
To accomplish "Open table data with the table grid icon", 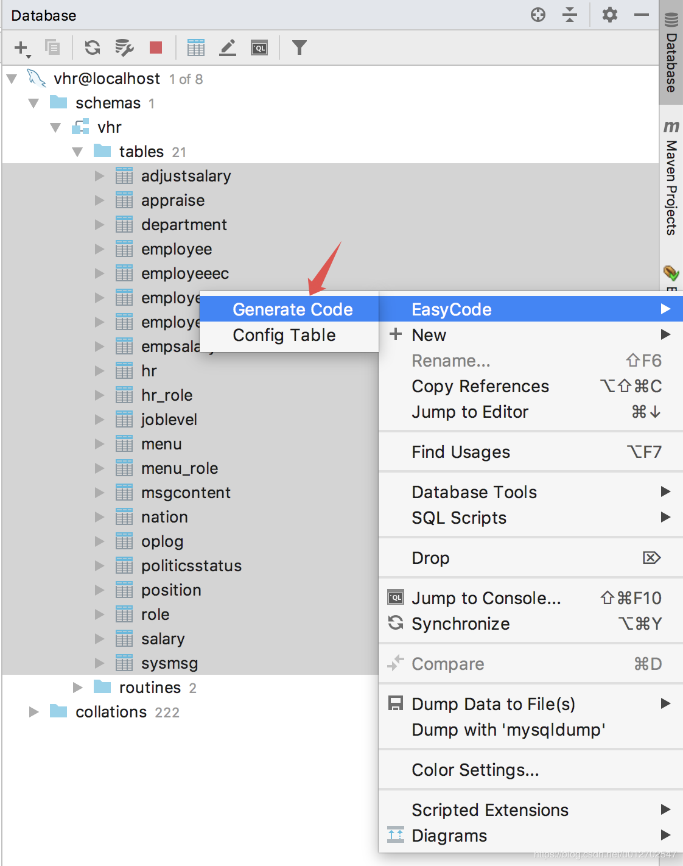I will (x=195, y=47).
